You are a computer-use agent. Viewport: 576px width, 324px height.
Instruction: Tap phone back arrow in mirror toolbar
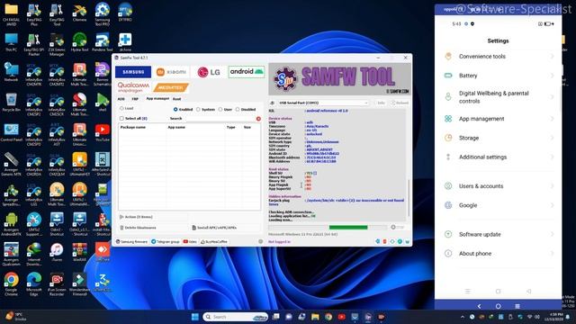point(479,306)
